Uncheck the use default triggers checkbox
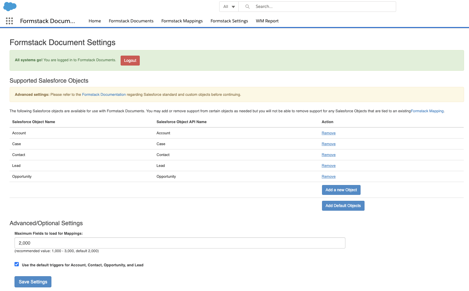Viewport: 469px width, 291px height. 17,264
